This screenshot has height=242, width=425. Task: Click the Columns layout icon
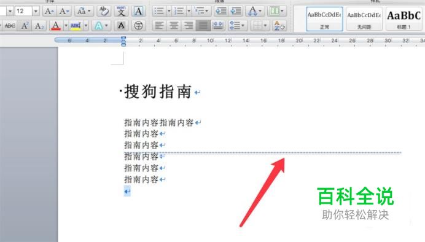pos(275,11)
